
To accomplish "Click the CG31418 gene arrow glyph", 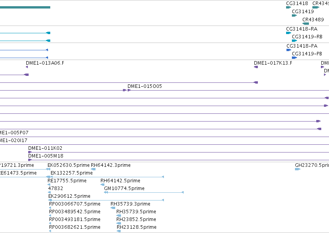I will tap(288, 7).
